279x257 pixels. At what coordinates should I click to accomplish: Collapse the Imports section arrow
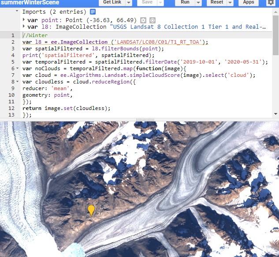[17, 11]
